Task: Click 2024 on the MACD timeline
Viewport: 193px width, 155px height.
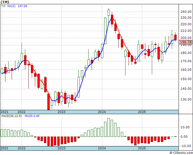Action: [102, 148]
